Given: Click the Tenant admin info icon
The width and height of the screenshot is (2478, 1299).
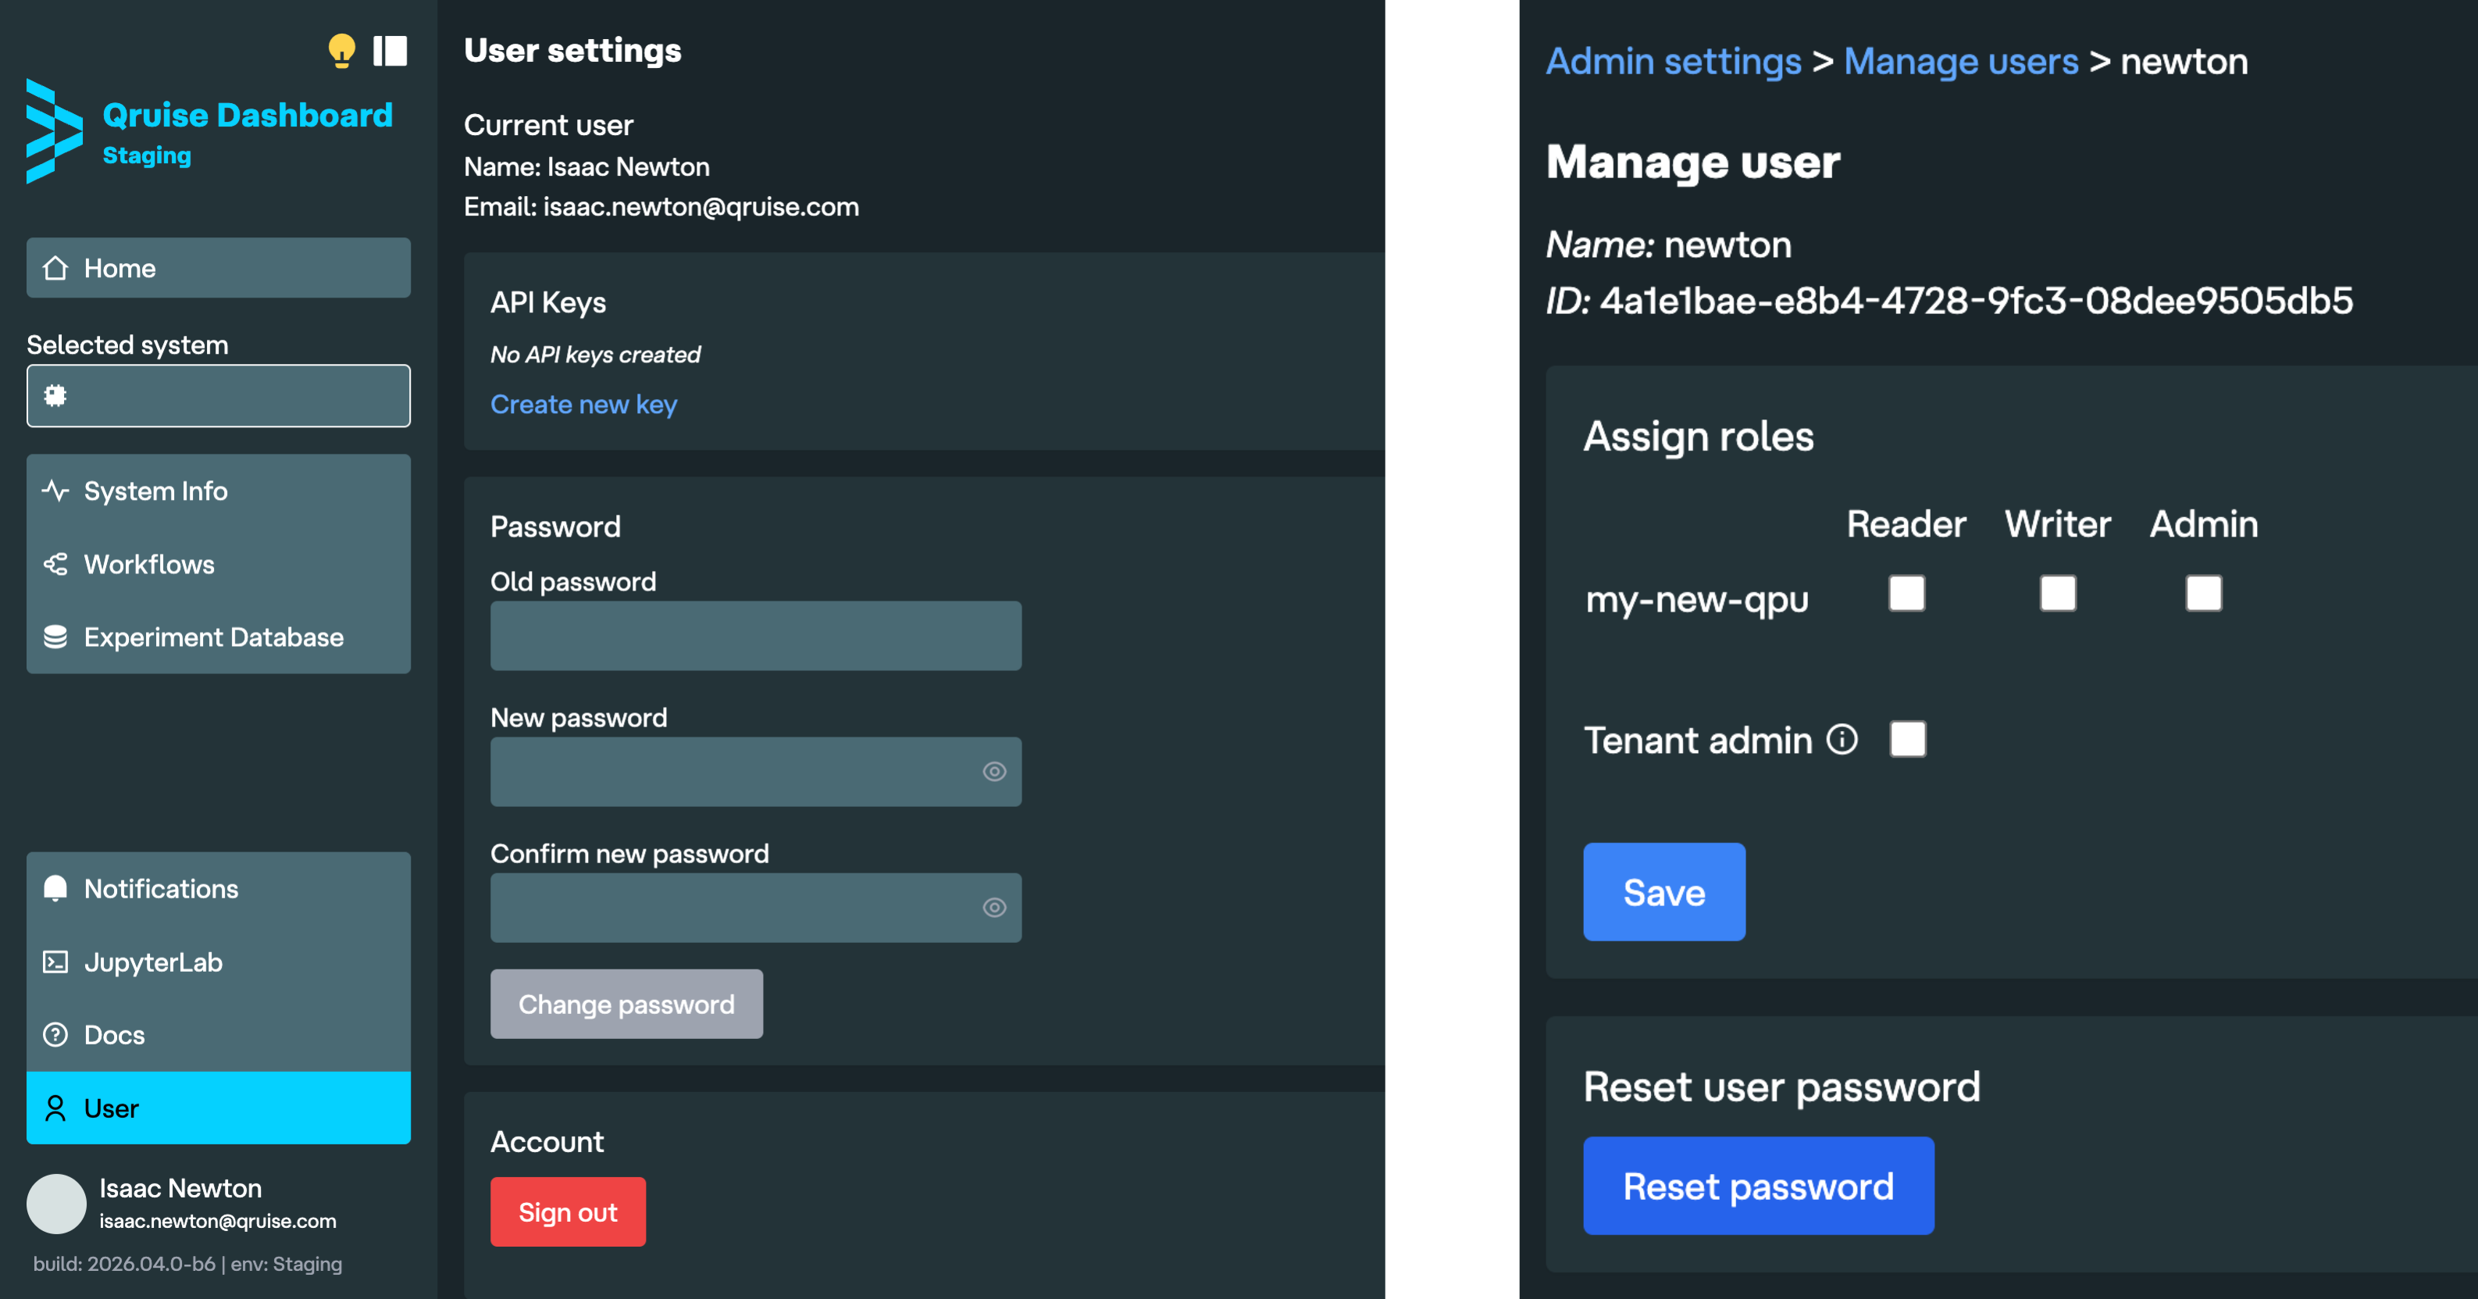Looking at the screenshot, I should pos(1842,739).
